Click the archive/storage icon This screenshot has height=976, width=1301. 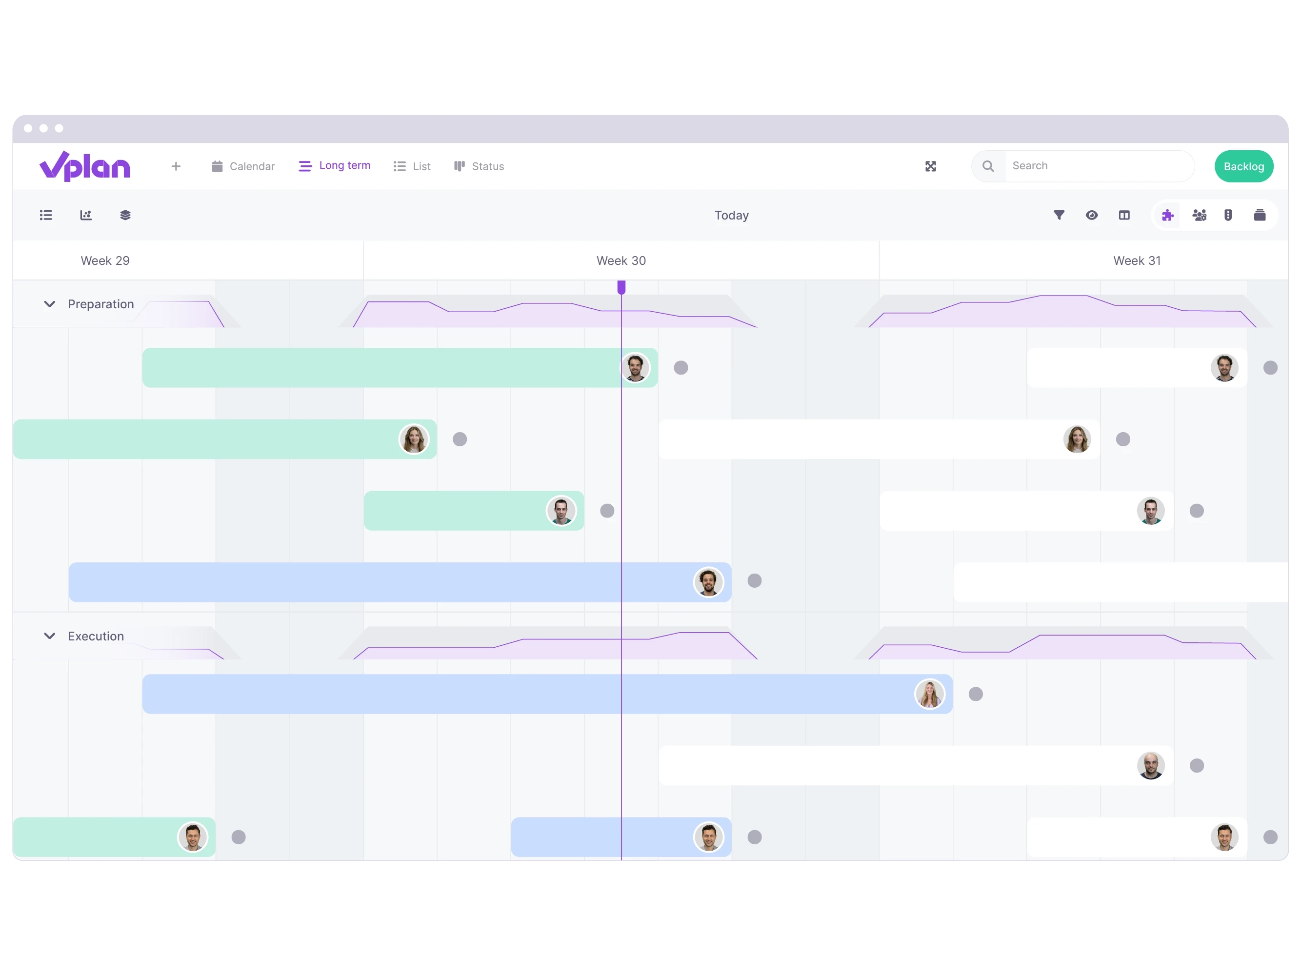coord(1260,214)
